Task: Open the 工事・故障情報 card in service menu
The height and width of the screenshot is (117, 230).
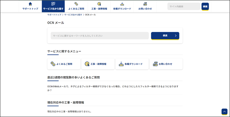Action: tap(98, 64)
